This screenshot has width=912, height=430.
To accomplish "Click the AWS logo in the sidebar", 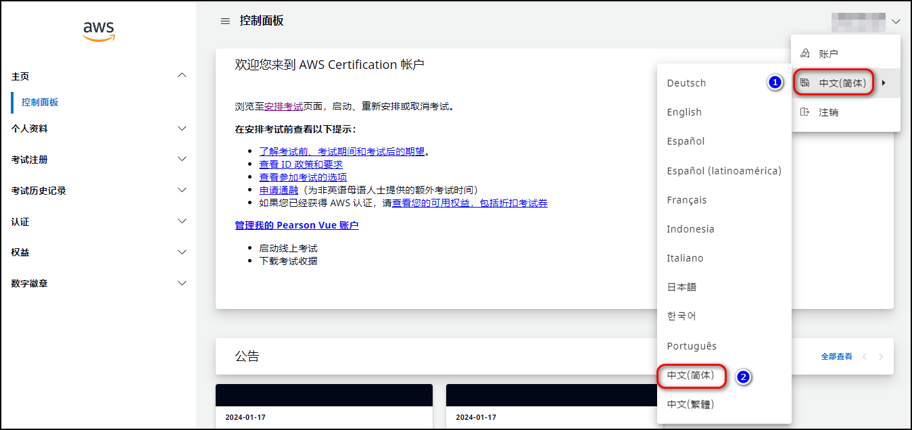I will [99, 31].
